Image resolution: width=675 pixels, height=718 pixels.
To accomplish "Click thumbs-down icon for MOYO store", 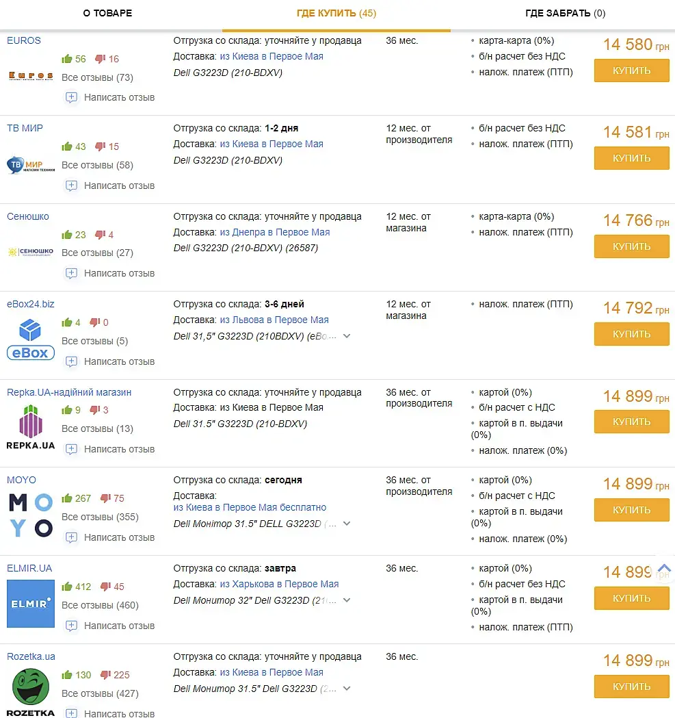I will click(x=105, y=498).
